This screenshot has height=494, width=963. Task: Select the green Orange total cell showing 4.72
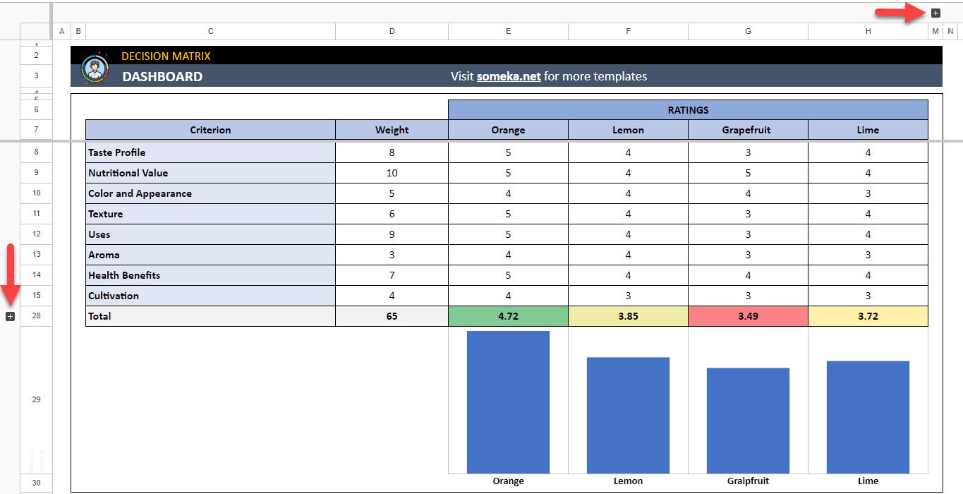pyautogui.click(x=507, y=316)
